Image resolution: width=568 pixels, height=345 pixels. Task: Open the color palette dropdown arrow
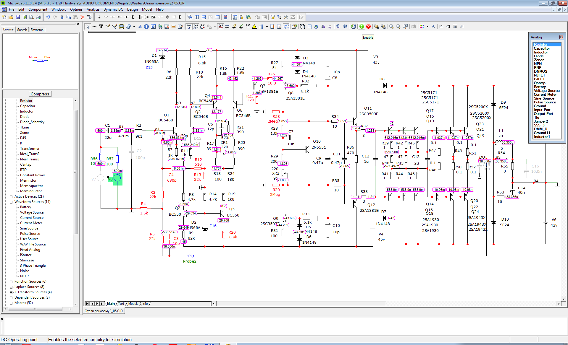427,27
